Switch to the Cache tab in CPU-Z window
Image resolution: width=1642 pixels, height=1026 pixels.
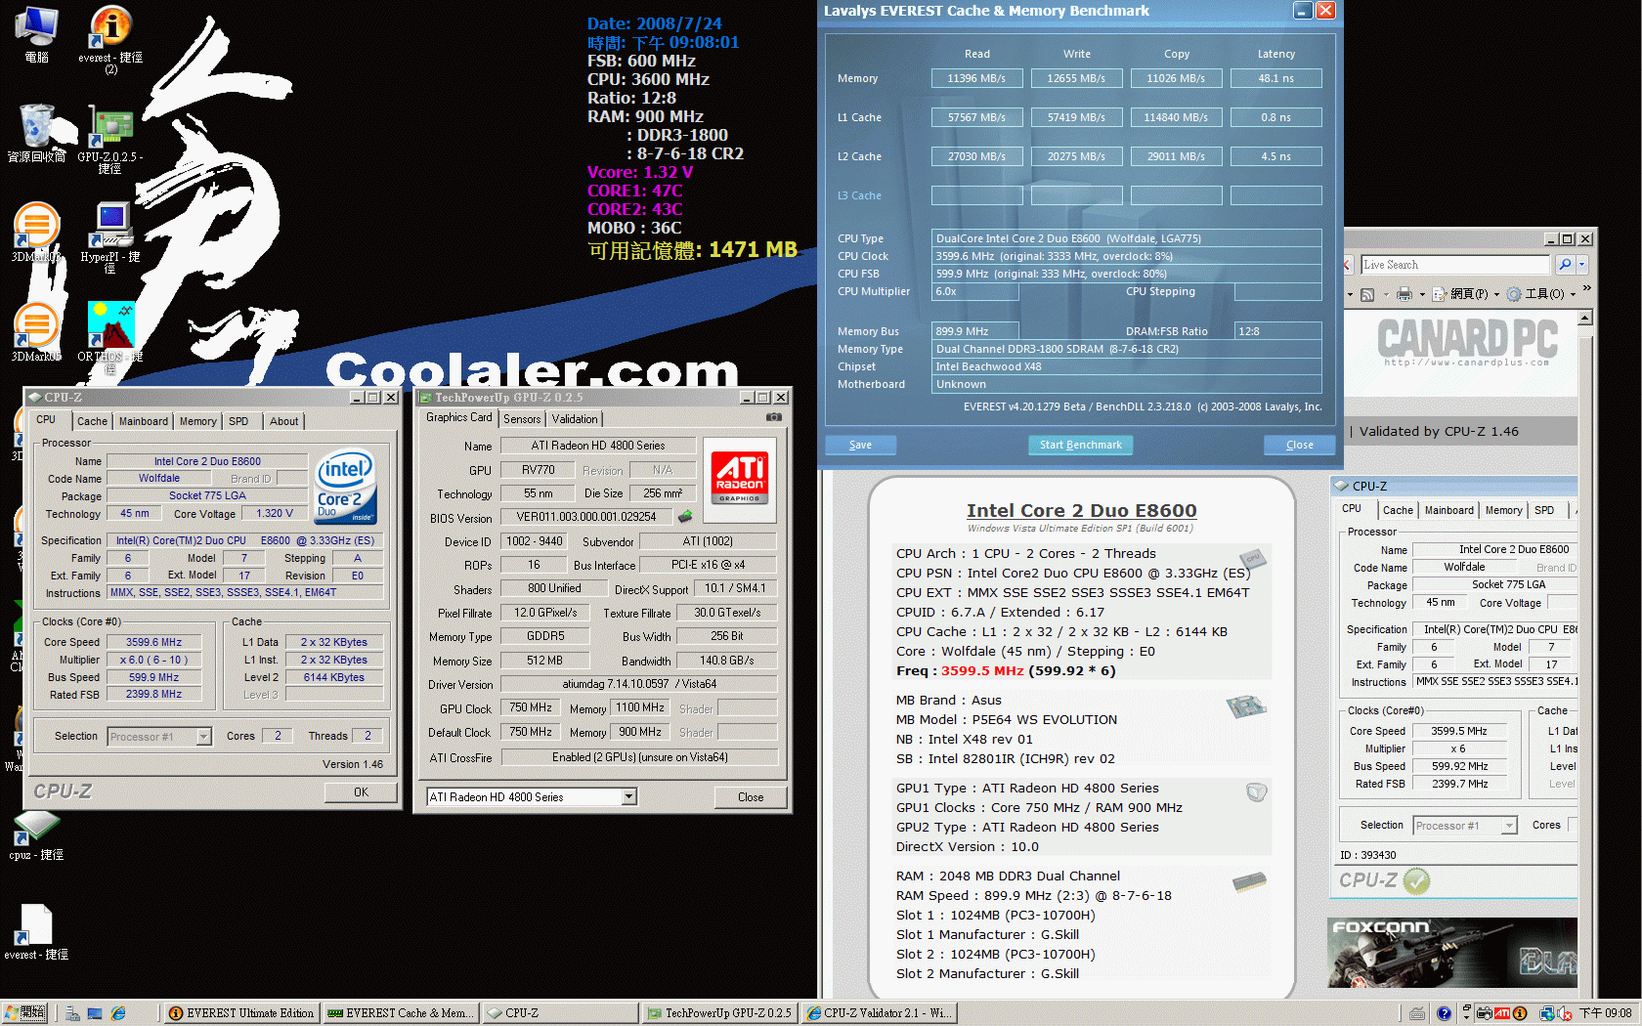pos(92,421)
